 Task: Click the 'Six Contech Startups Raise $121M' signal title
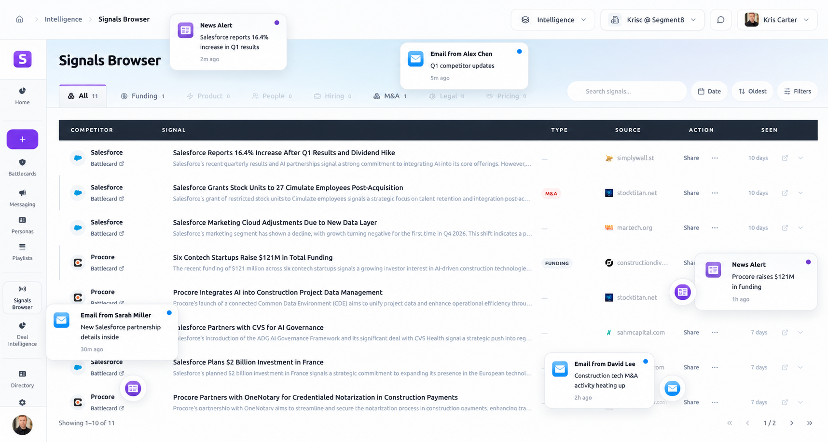pyautogui.click(x=252, y=257)
